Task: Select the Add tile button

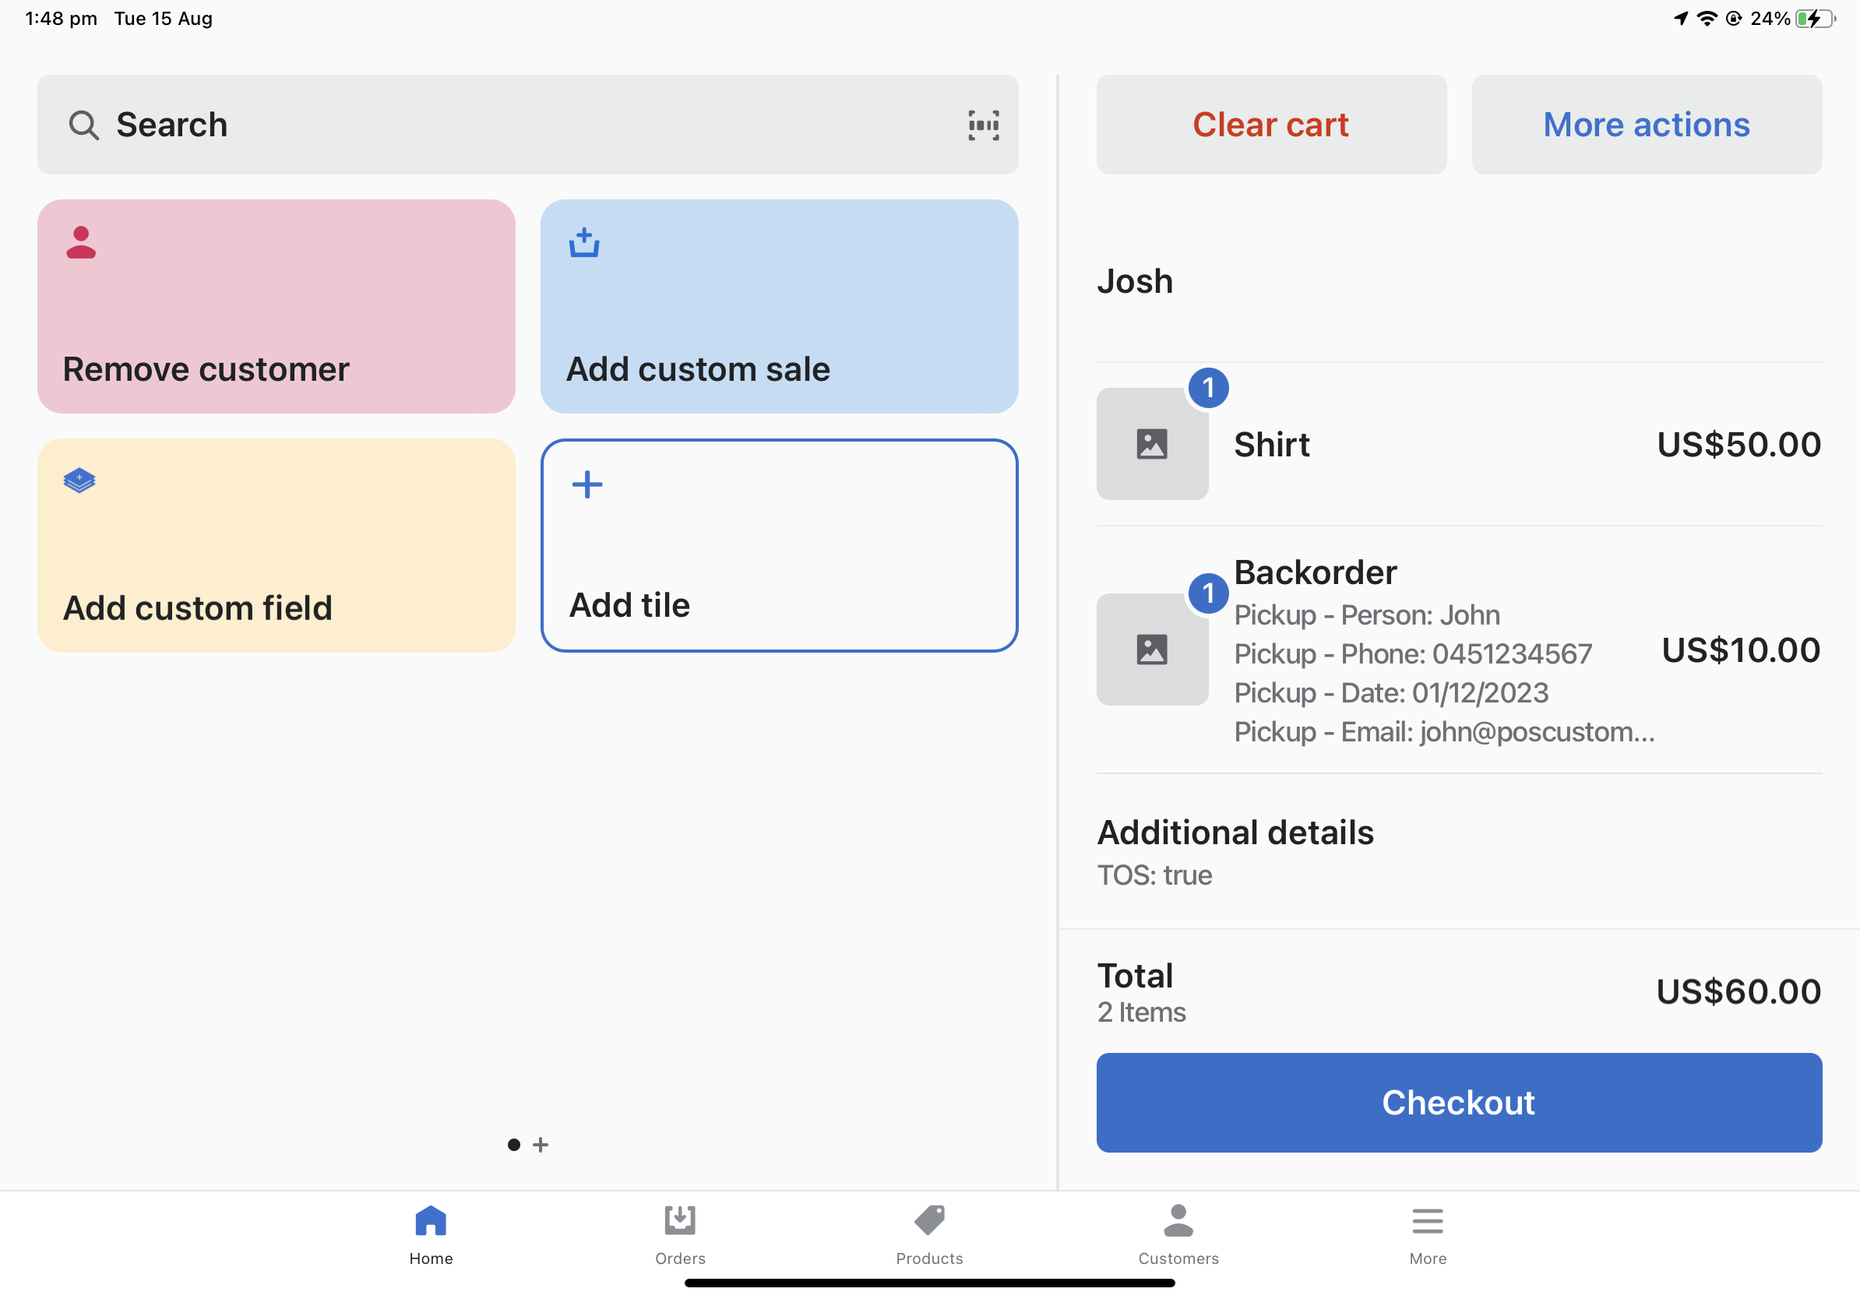Action: tap(780, 545)
